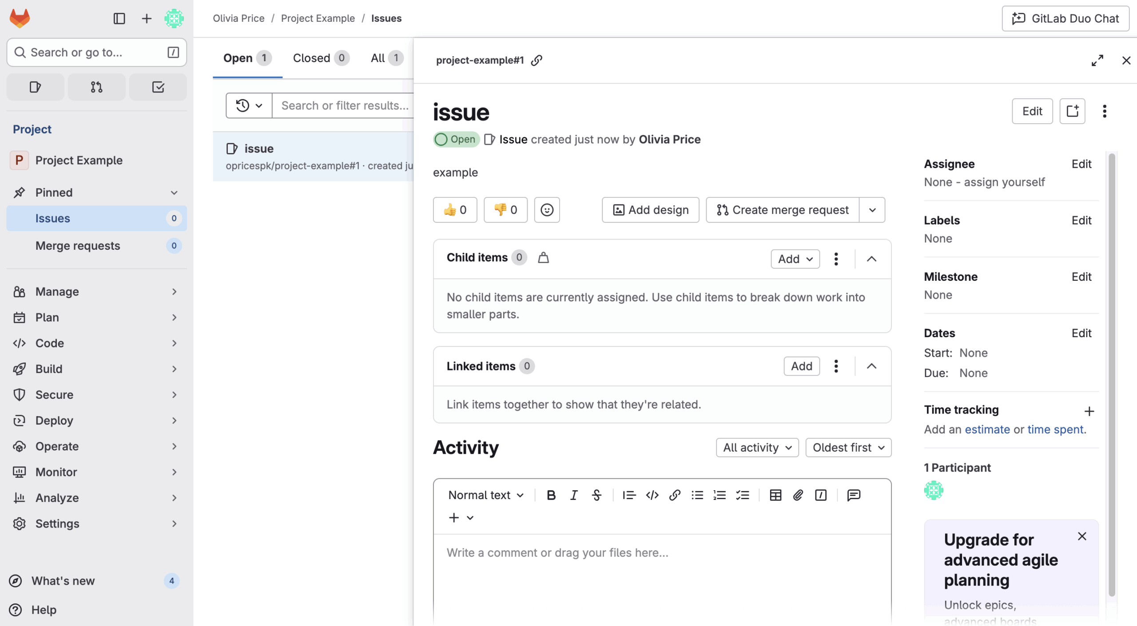Apply bold formatting in the comment toolbar
This screenshot has width=1137, height=626.
click(551, 495)
